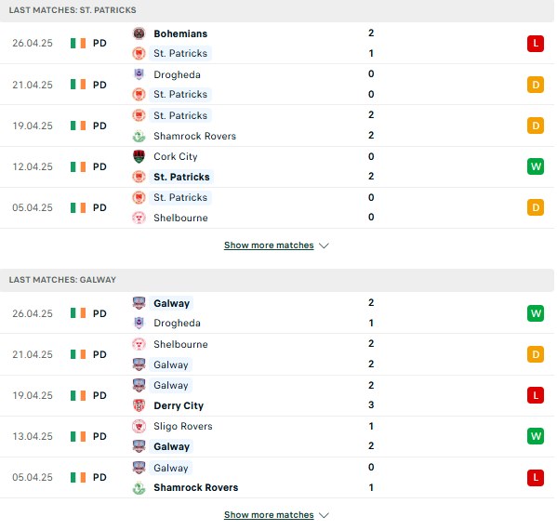The image size is (557, 530).
Task: Select Shamrock Rovers name in 05.04.25 Galway match
Action: [195, 487]
